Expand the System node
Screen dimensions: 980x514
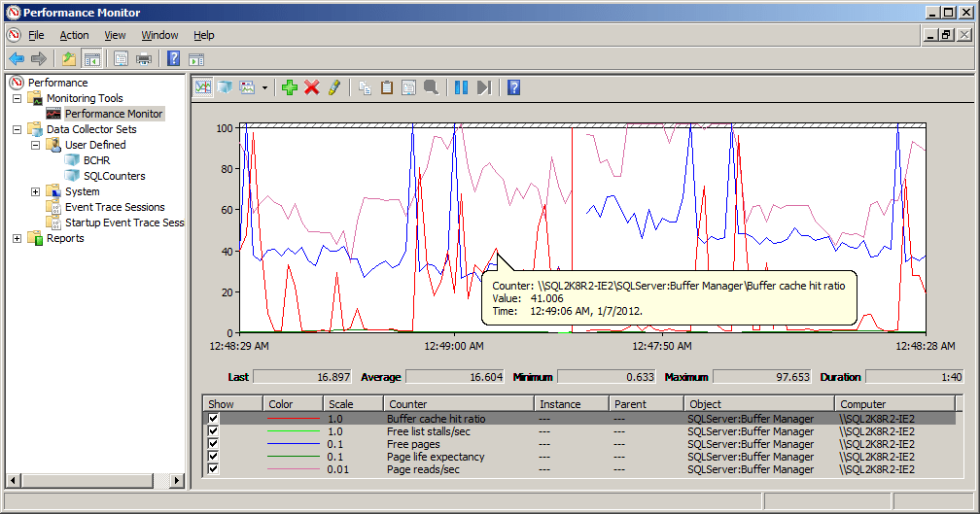36,191
